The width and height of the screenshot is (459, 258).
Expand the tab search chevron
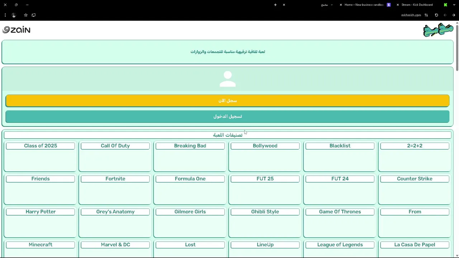click(454, 5)
